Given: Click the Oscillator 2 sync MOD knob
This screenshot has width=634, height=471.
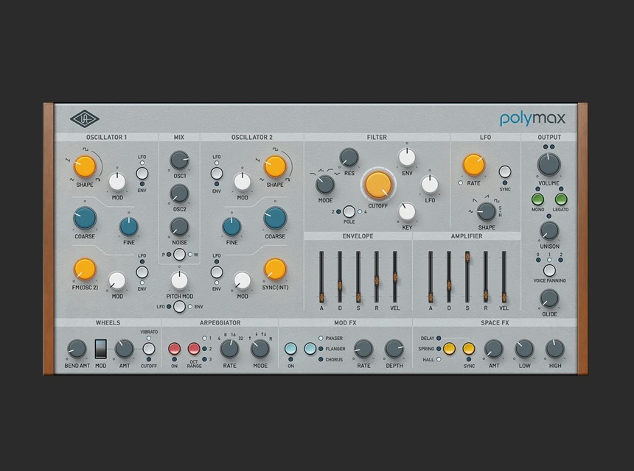Looking at the screenshot, I should point(243,281).
